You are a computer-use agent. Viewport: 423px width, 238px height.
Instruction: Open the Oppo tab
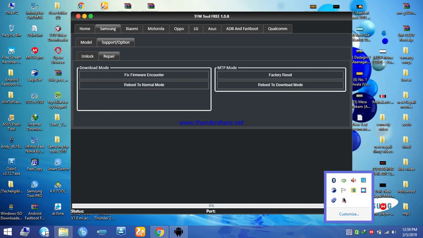(x=179, y=29)
